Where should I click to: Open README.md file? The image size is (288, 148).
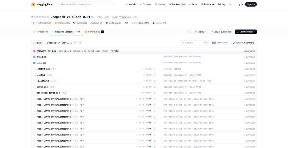[x=43, y=81]
